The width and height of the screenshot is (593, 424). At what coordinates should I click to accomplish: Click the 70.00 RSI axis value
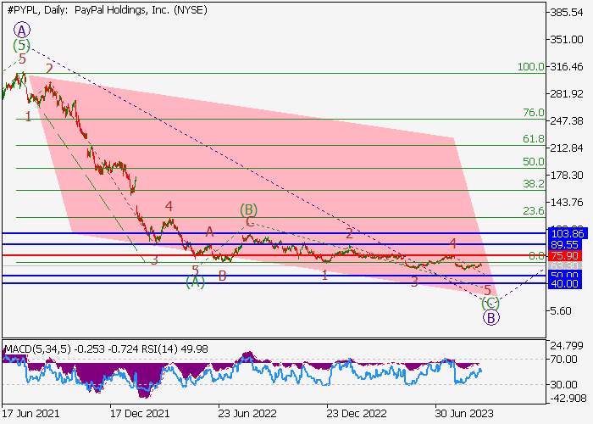tap(564, 359)
